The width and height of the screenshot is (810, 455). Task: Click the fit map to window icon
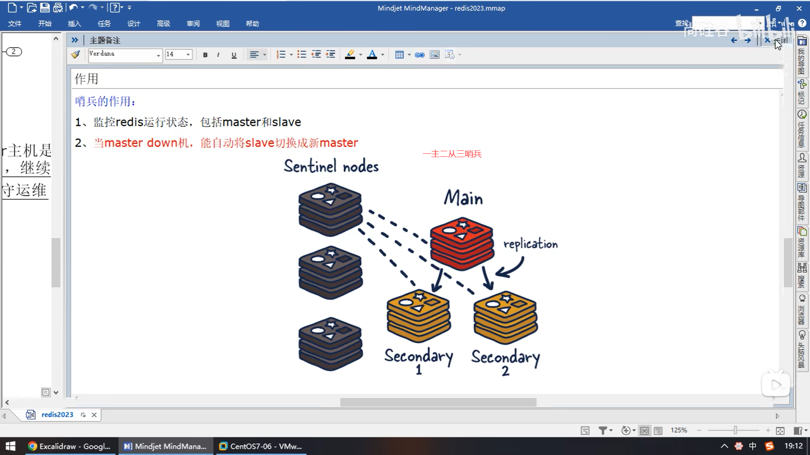(x=780, y=431)
